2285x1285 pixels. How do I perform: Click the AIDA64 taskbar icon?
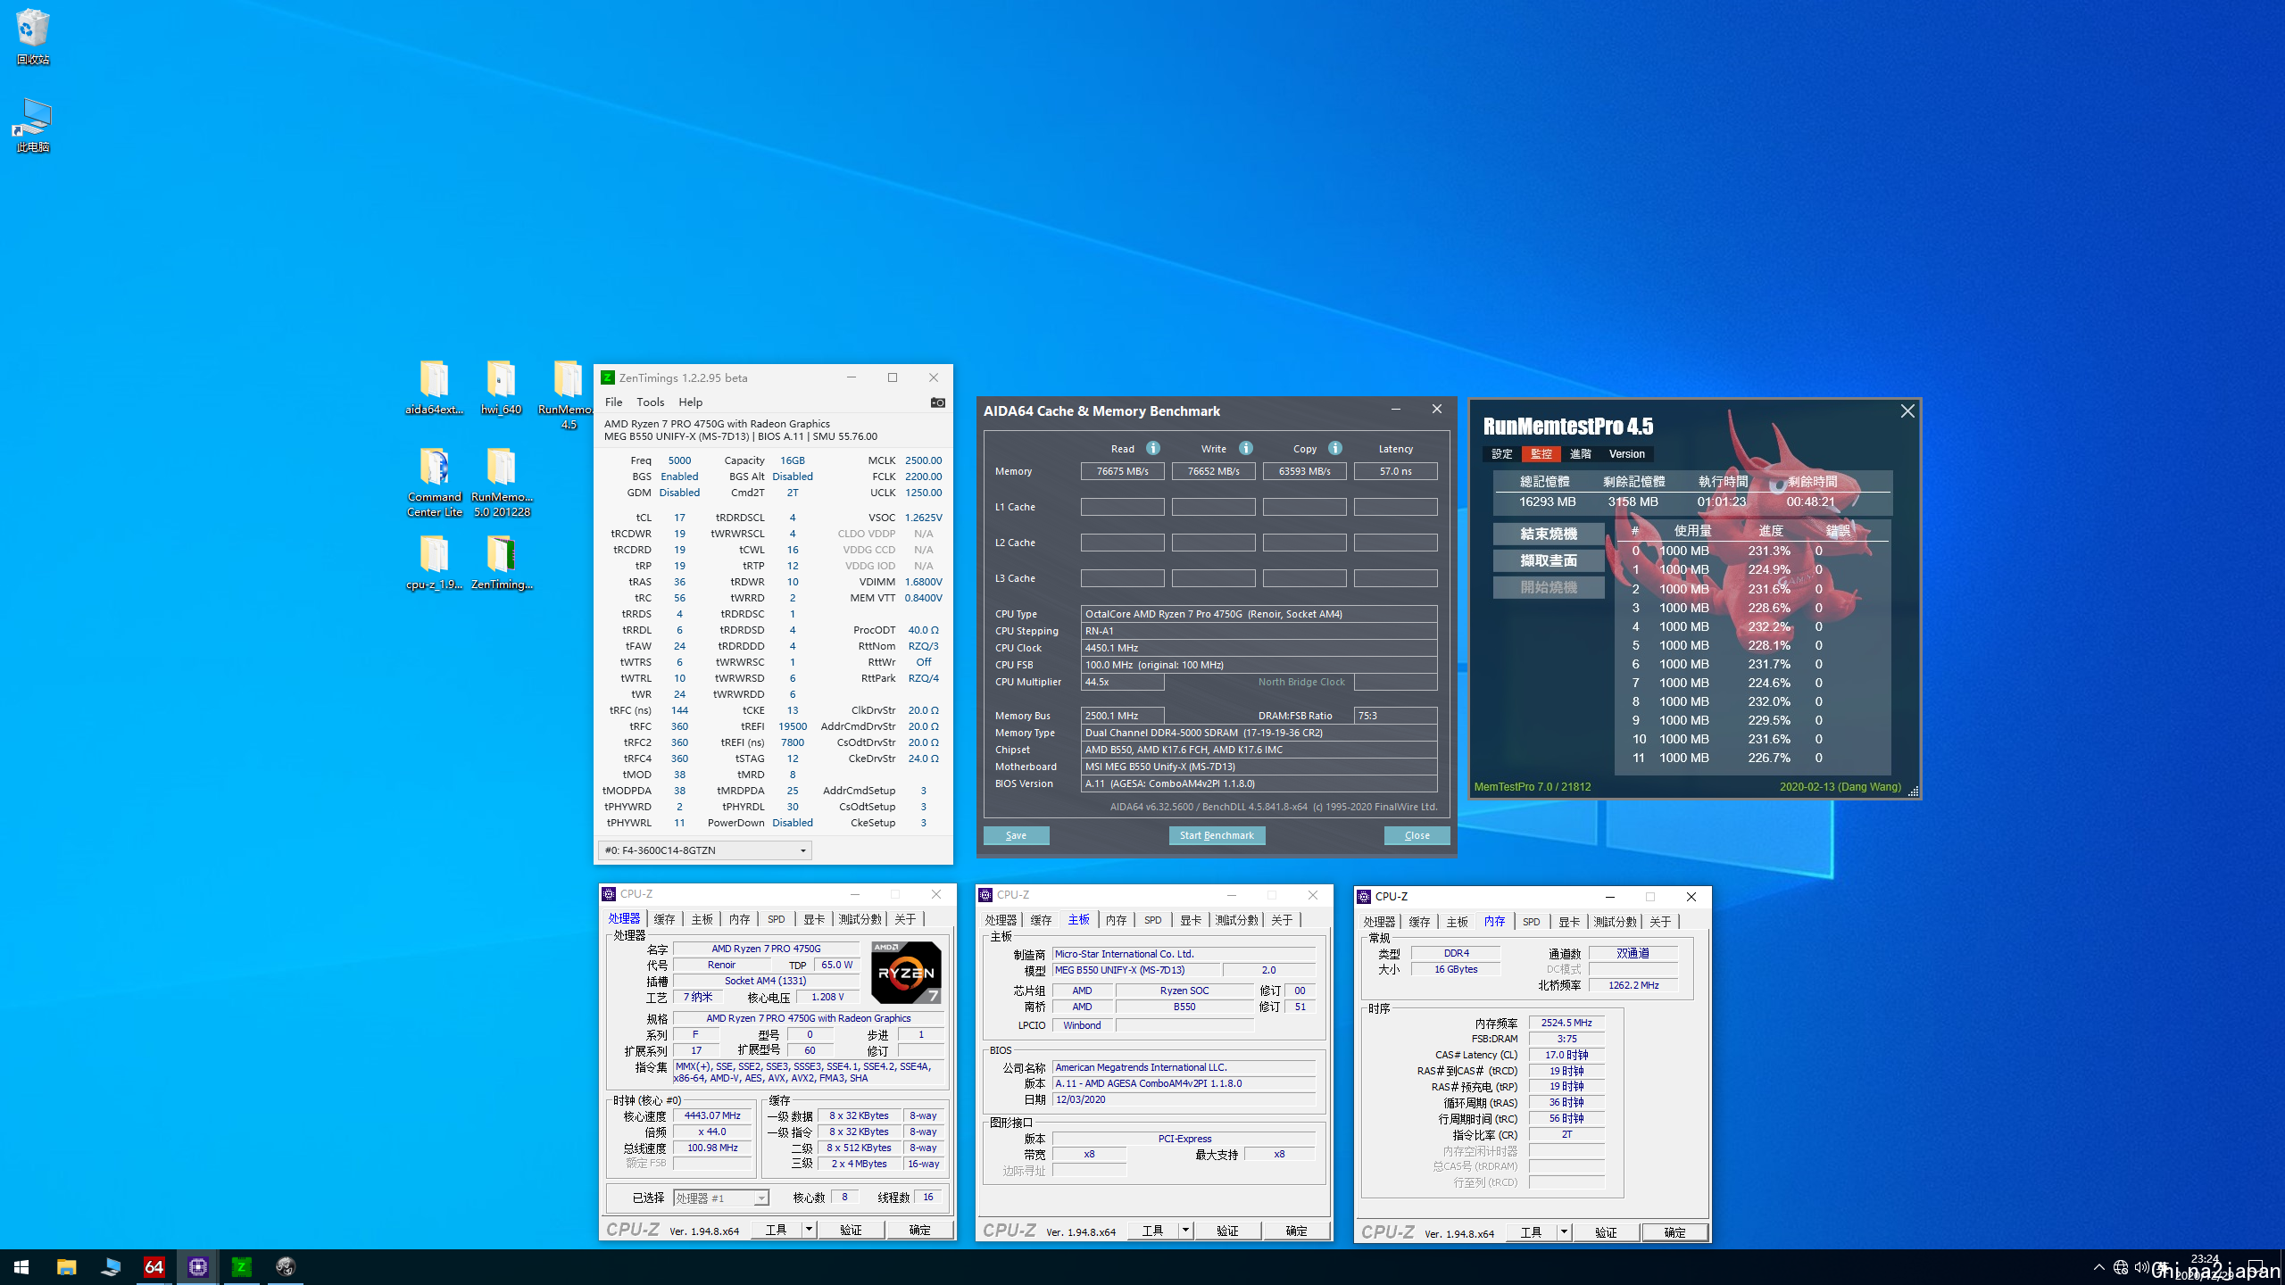pyautogui.click(x=154, y=1267)
